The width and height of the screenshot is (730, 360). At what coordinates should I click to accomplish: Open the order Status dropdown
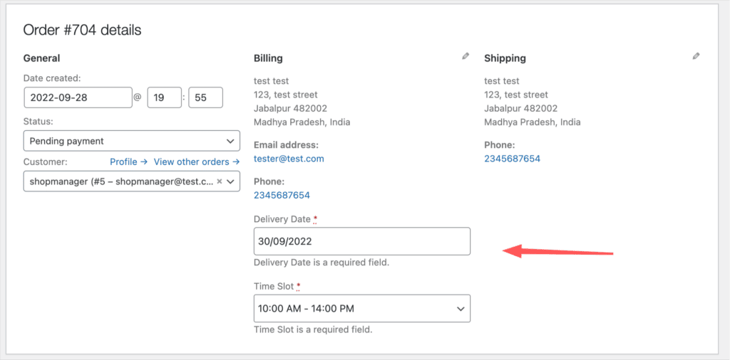(132, 141)
